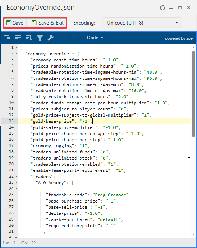This screenshot has width=197, height=248.
Task: Click line number 13 in the gutter
Action: point(11,121)
